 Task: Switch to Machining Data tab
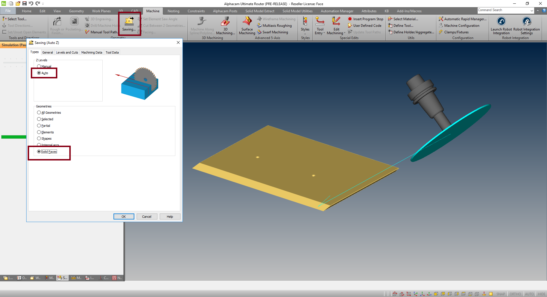(92, 52)
